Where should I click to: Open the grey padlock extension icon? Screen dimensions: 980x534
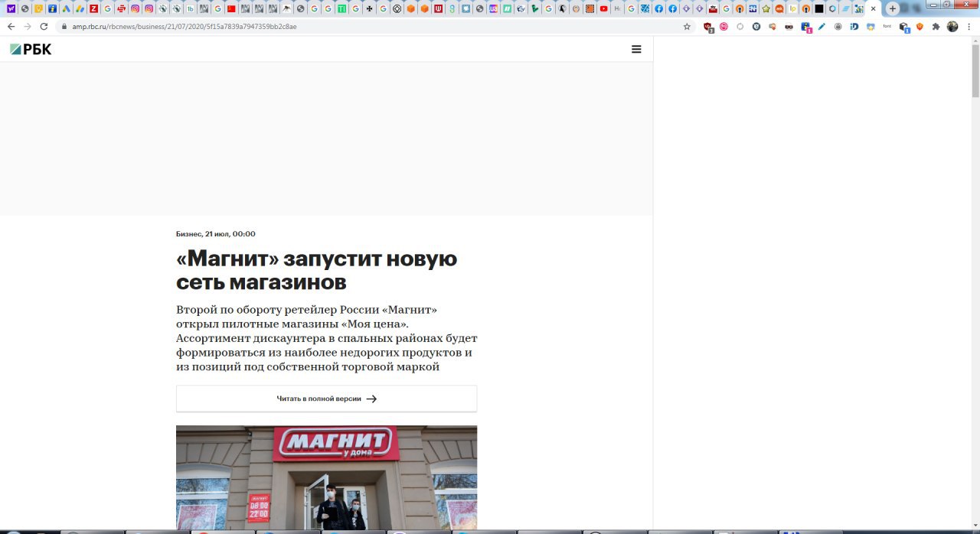coord(838,26)
